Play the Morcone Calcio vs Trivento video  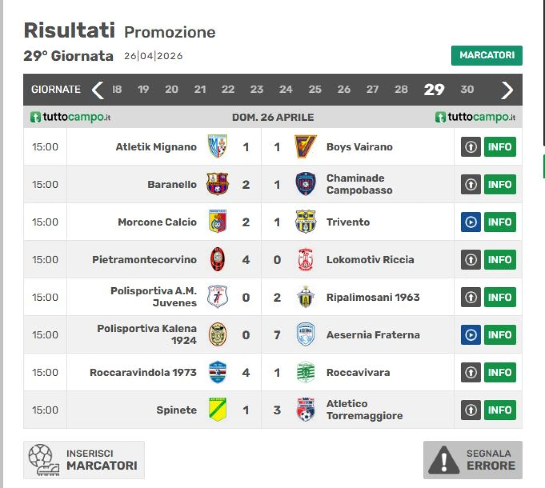470,222
